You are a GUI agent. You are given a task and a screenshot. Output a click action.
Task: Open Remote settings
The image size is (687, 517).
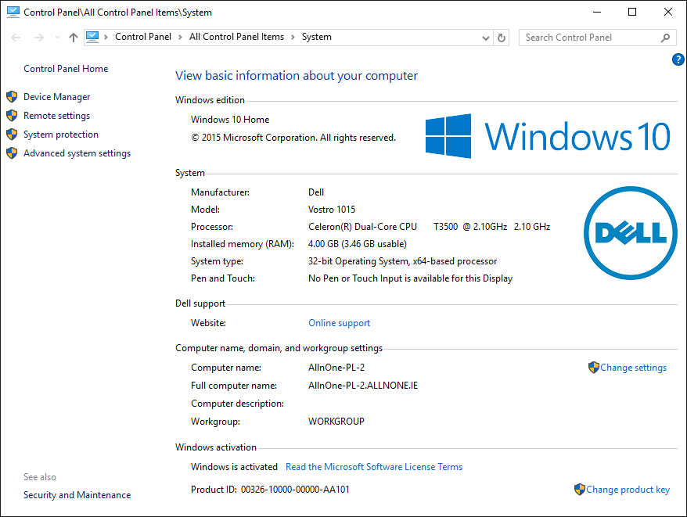click(x=57, y=116)
